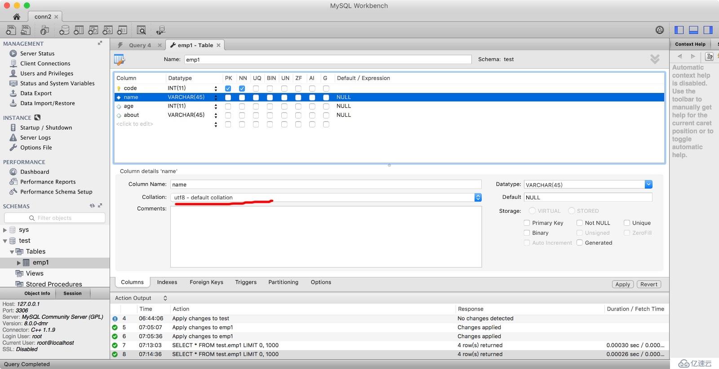The width and height of the screenshot is (719, 369).
Task: Check the Not NULL option
Action: point(580,223)
